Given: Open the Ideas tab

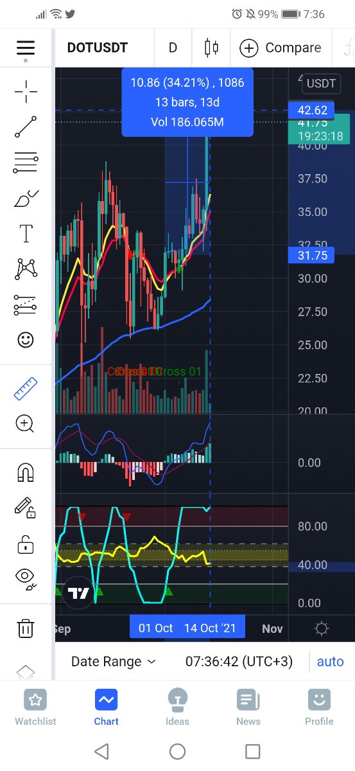Looking at the screenshot, I should (177, 707).
